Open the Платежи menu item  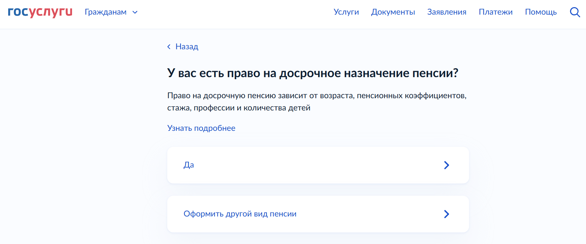coord(496,12)
